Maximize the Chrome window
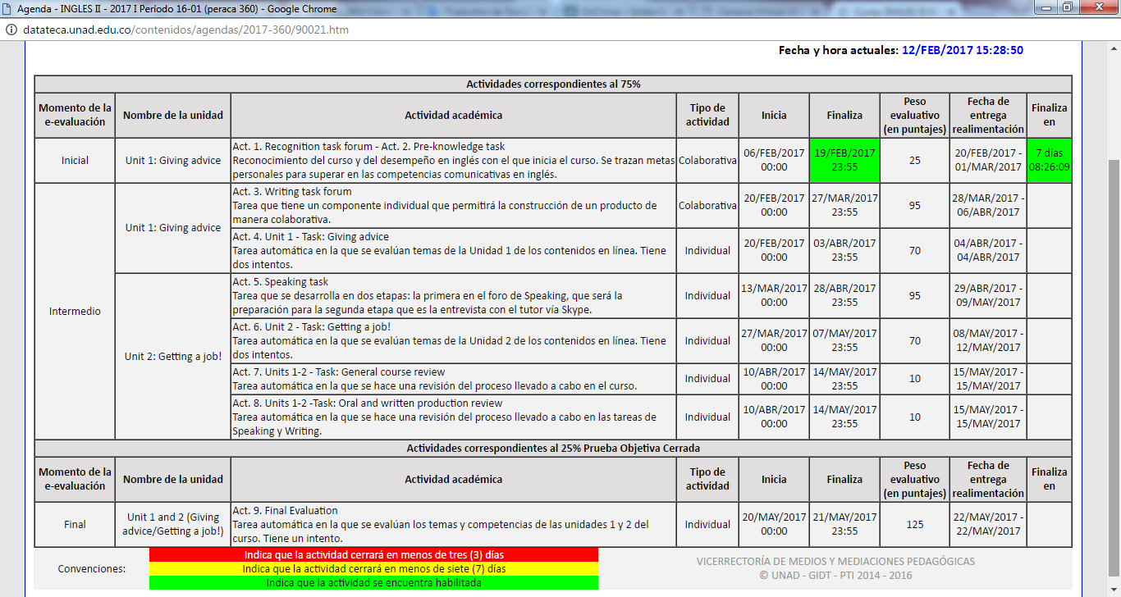 (x=1067, y=7)
